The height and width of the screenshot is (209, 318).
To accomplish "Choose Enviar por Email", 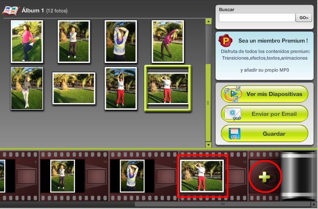I will tap(264, 114).
